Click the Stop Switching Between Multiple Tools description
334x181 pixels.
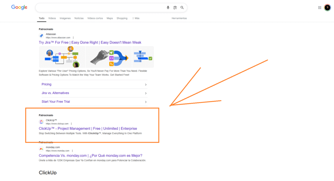click(x=90, y=133)
